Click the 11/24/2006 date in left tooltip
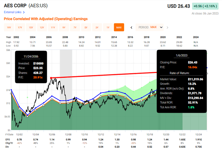This screenshot has height=150, width=222. 31,57
